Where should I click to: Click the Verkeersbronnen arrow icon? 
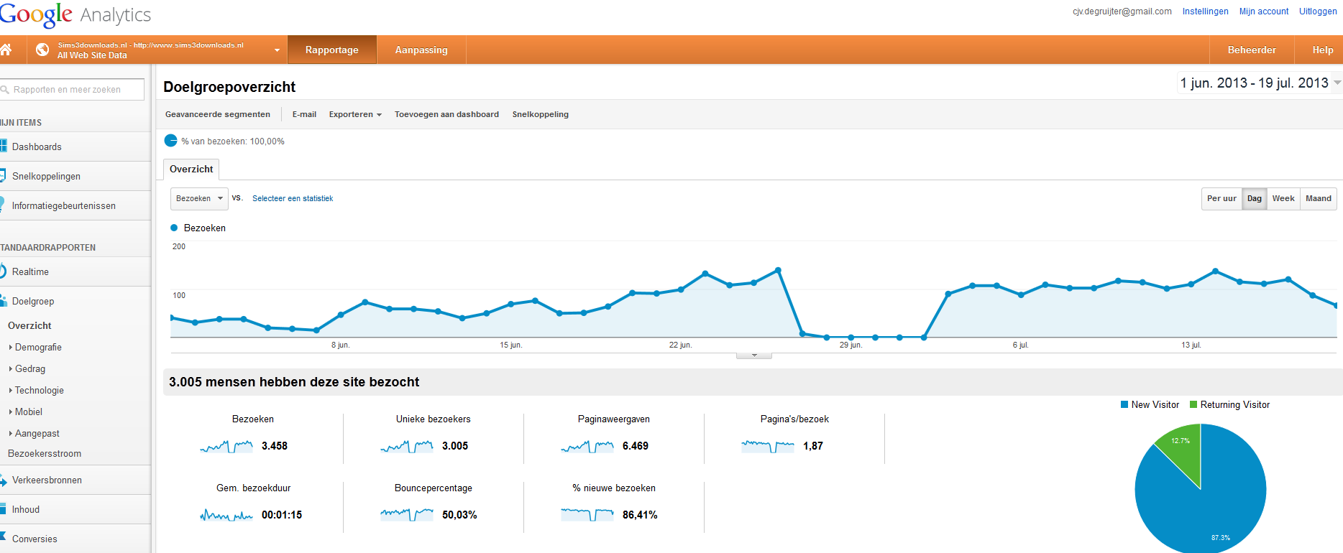point(4,480)
